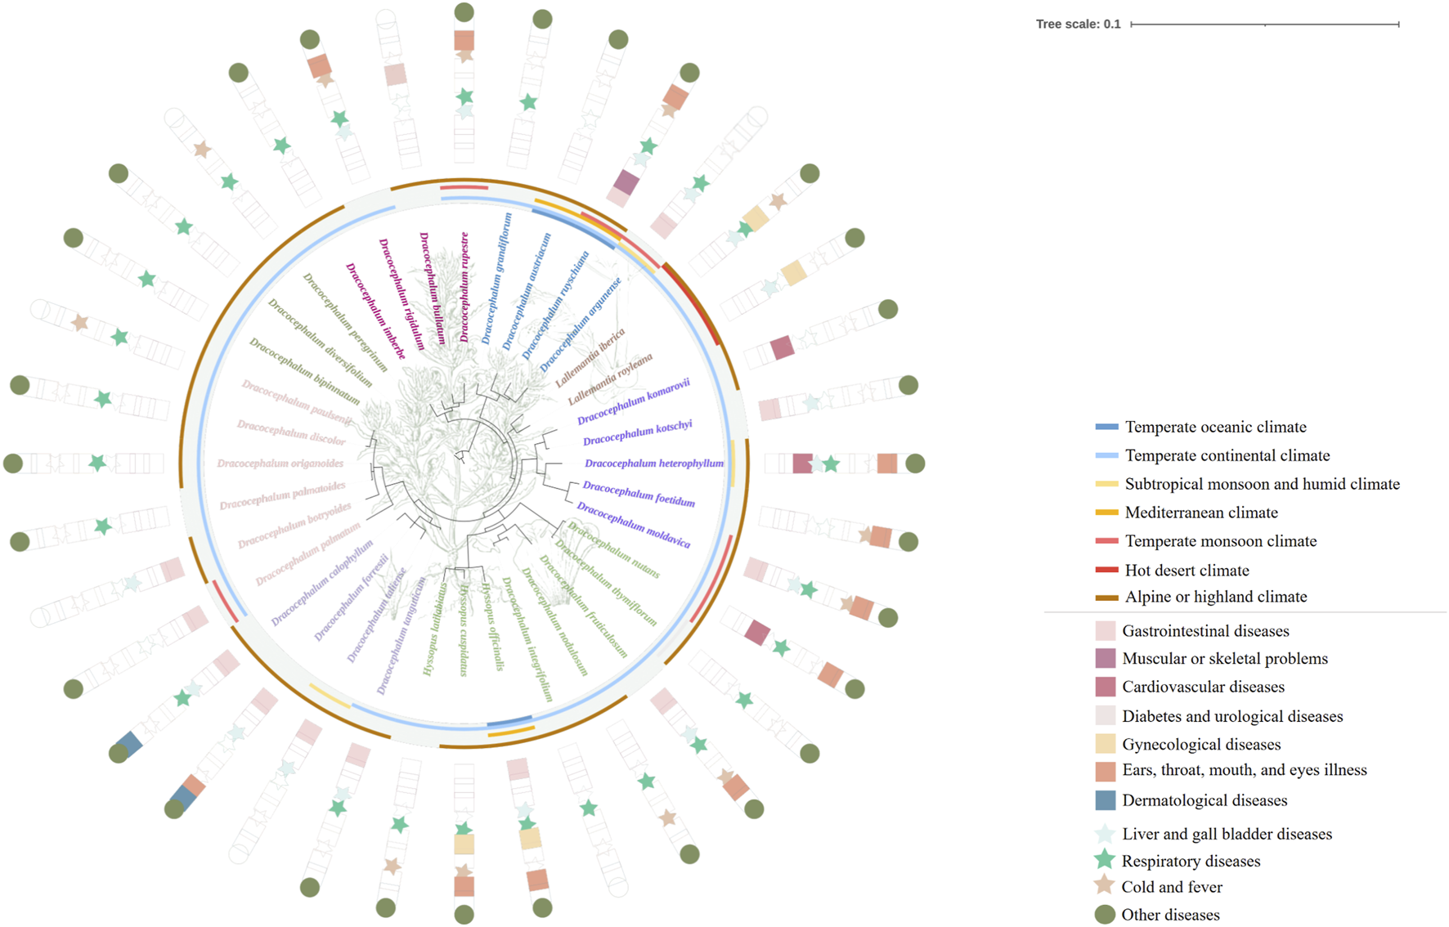The image size is (1449, 927).
Task: Click the Mediterranean climate legend line
Action: (1106, 513)
